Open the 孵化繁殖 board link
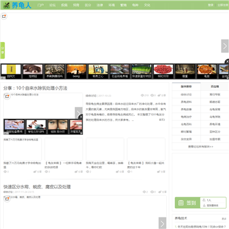Screen dimensions: 229x229 click(x=186, y=132)
